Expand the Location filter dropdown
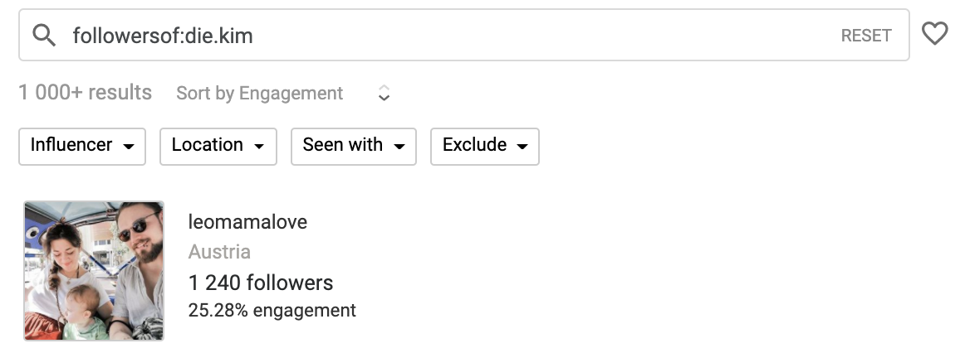Screen dimensions: 965x353 coord(218,146)
